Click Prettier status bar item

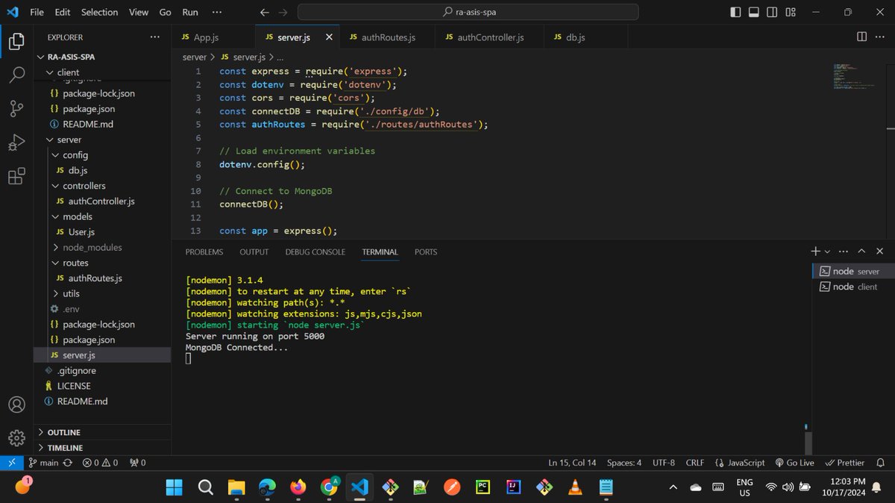click(x=845, y=463)
